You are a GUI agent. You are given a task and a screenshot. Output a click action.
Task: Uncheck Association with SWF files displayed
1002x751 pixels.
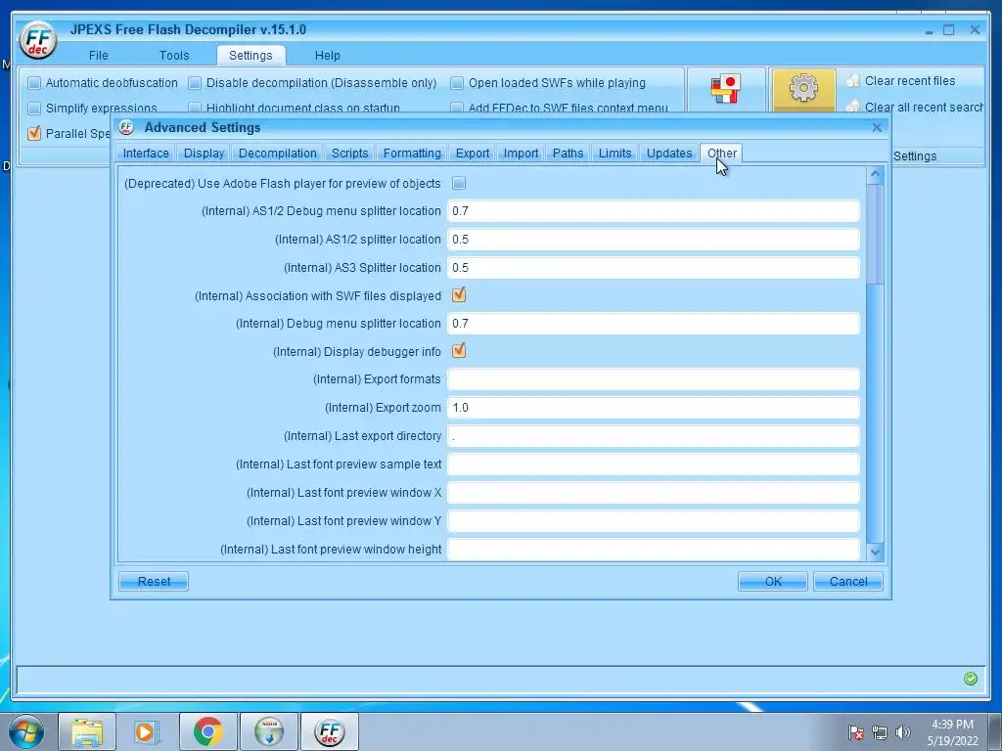tap(459, 295)
